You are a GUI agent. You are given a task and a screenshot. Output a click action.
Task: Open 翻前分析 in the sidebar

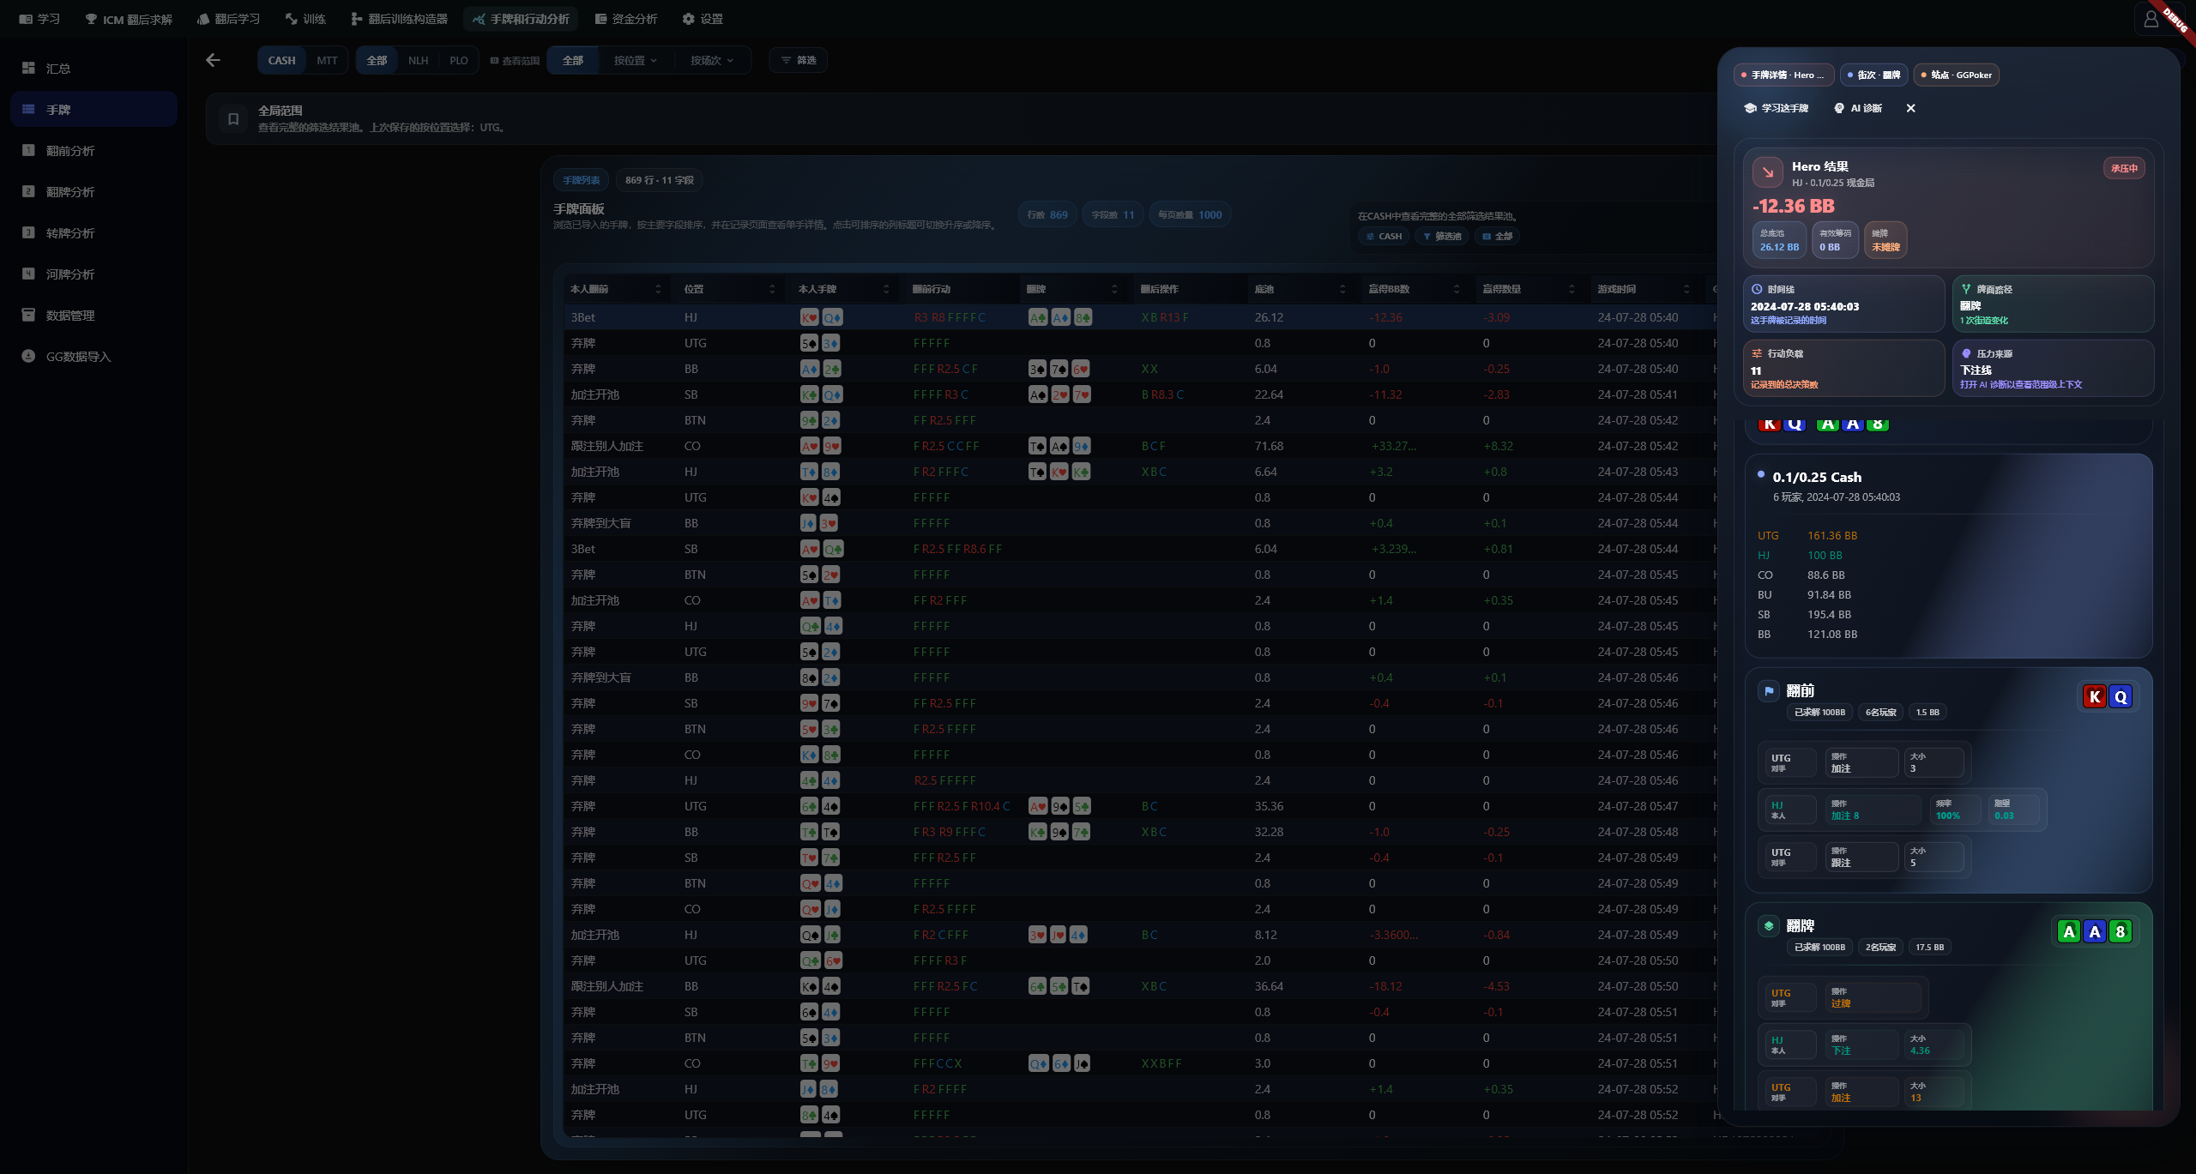pos(94,150)
